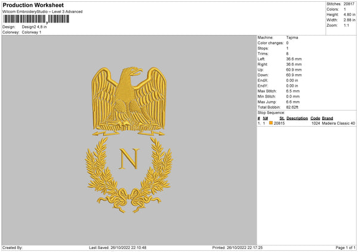Click the Stitches value 20817
This screenshot has width=358, height=252.
pos(349,4)
